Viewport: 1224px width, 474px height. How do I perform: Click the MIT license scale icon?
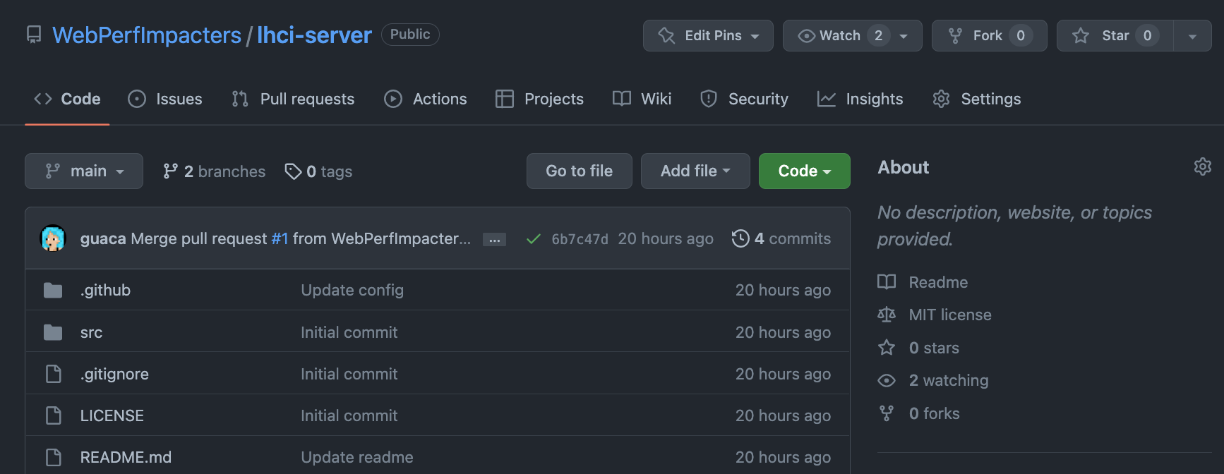pyautogui.click(x=887, y=315)
